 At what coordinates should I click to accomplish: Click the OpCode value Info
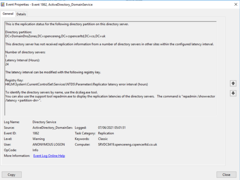pos(35,150)
